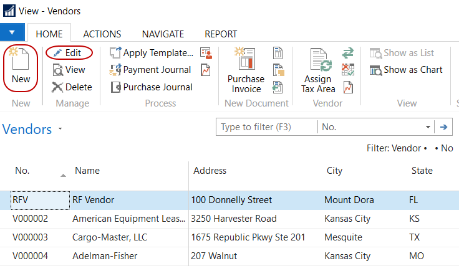The width and height of the screenshot is (459, 266).
Task: Open the NAVIGATE ribbon tab
Action: [163, 34]
